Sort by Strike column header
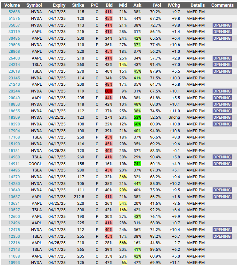Viewport: 237px width, 265px height. pyautogui.click(x=78, y=5)
